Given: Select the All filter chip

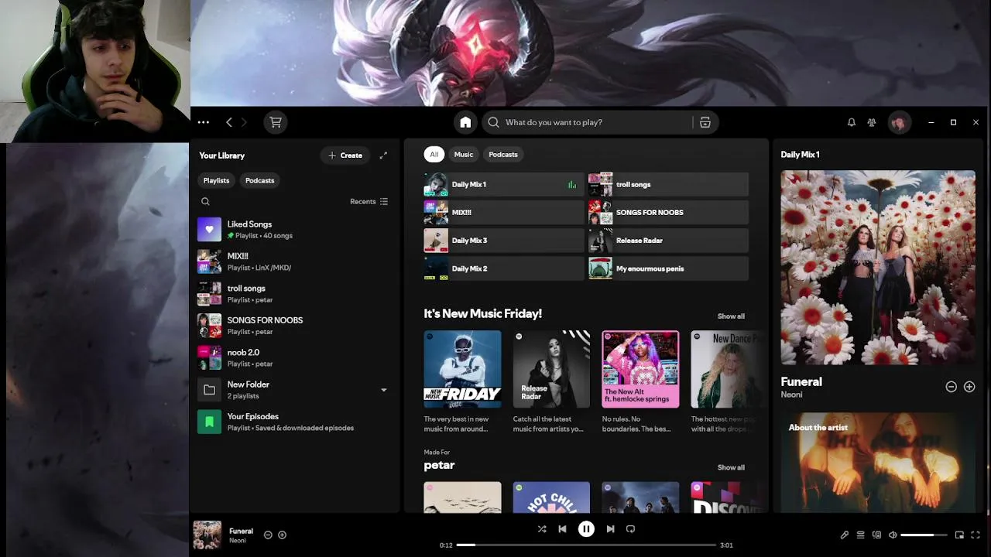Looking at the screenshot, I should coord(434,155).
